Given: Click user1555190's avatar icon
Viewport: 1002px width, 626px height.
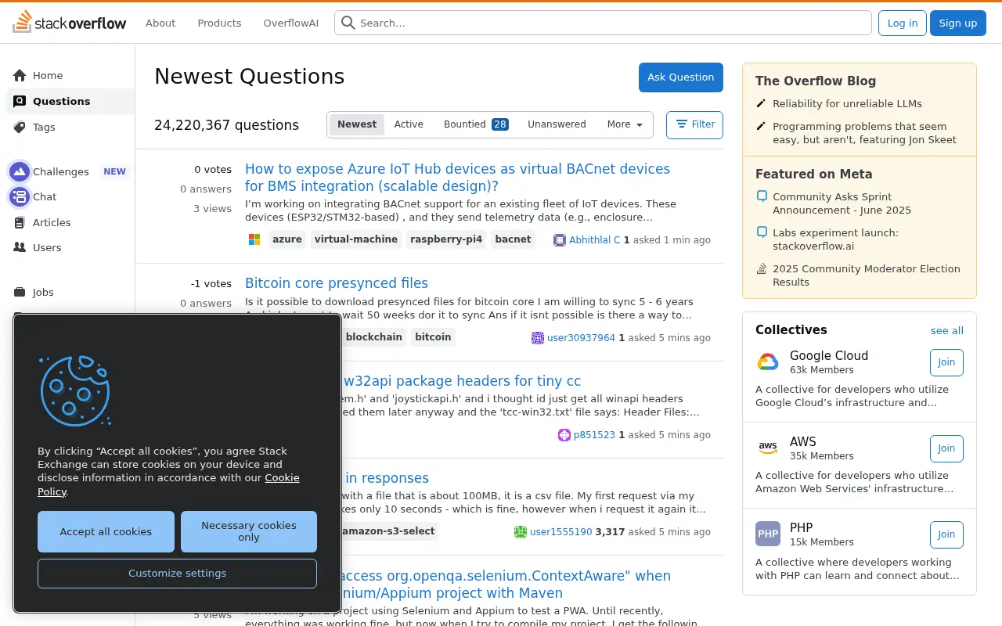Looking at the screenshot, I should [521, 532].
